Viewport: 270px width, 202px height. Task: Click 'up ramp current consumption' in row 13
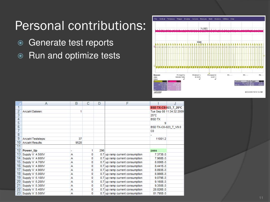pos(124,154)
